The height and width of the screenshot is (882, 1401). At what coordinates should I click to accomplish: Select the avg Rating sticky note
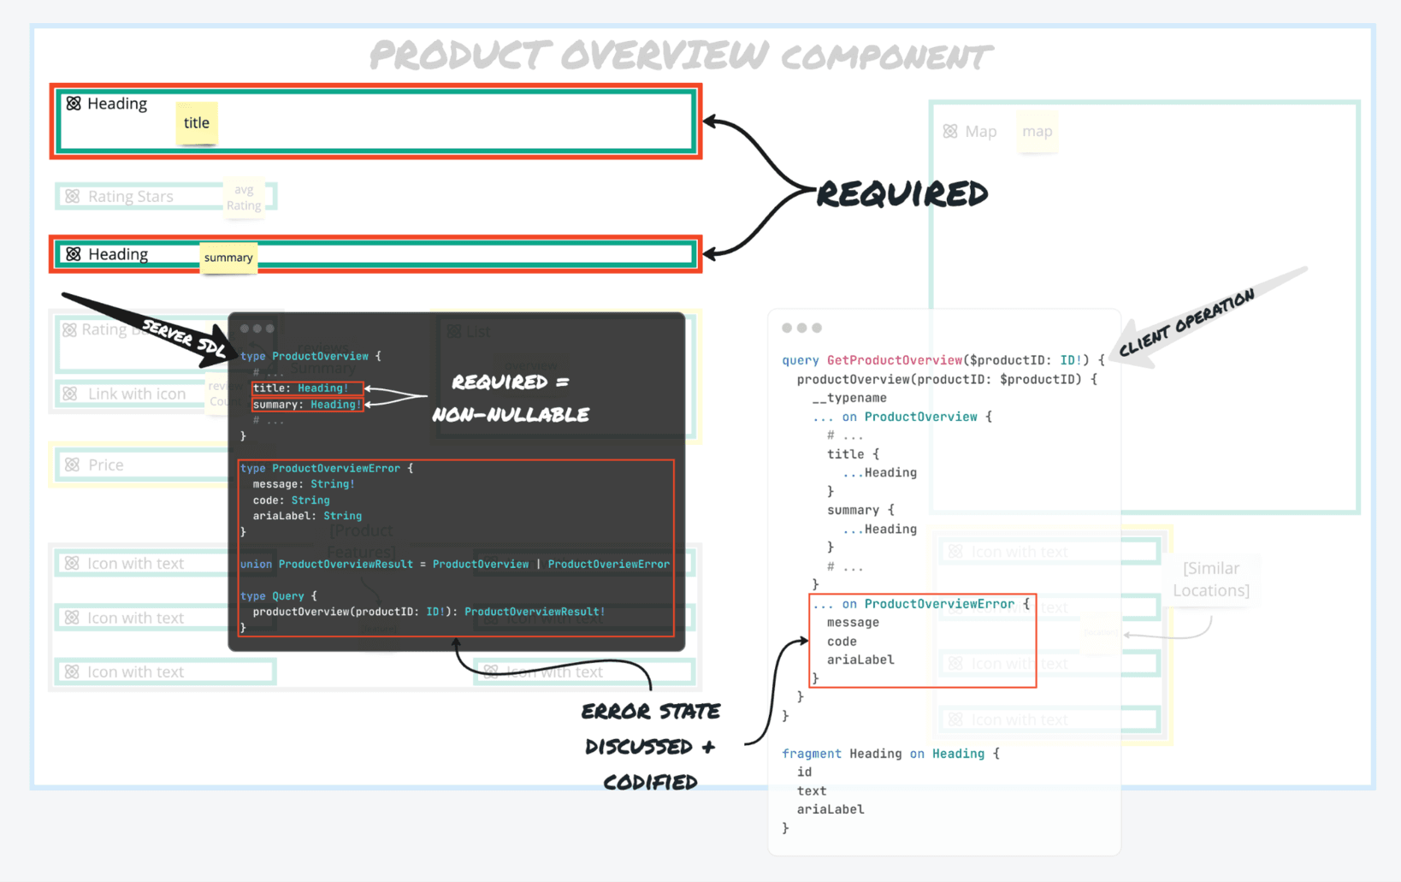(244, 198)
